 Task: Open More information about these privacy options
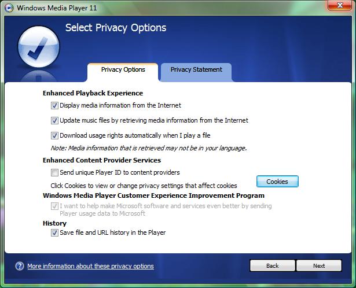click(90, 266)
